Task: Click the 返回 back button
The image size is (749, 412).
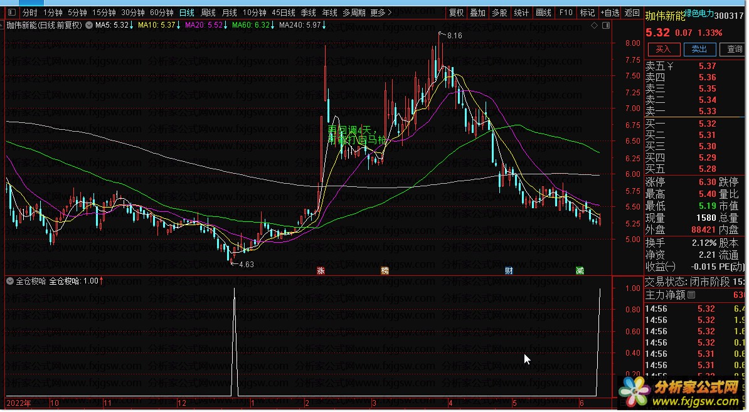Action: (632, 13)
